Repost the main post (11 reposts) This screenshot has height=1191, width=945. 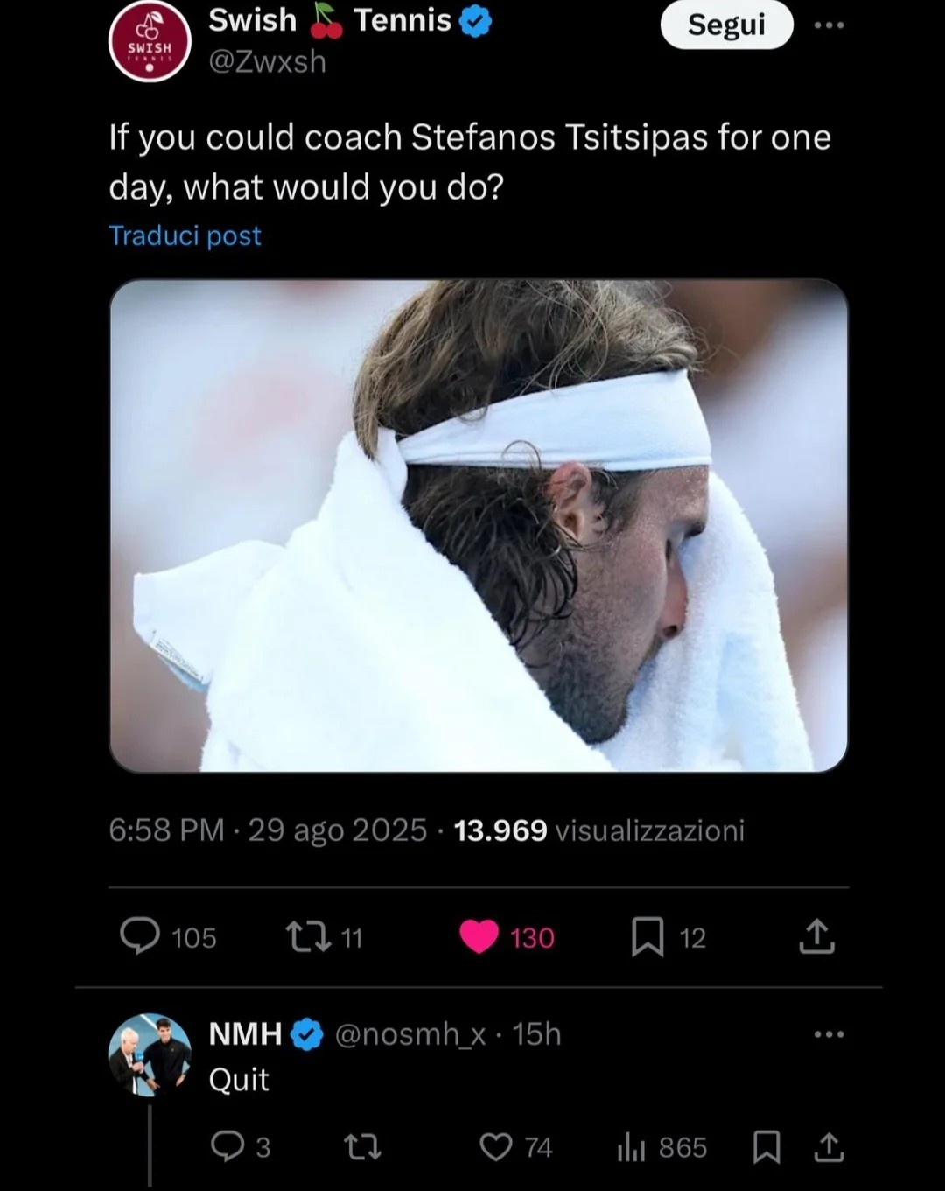point(309,936)
